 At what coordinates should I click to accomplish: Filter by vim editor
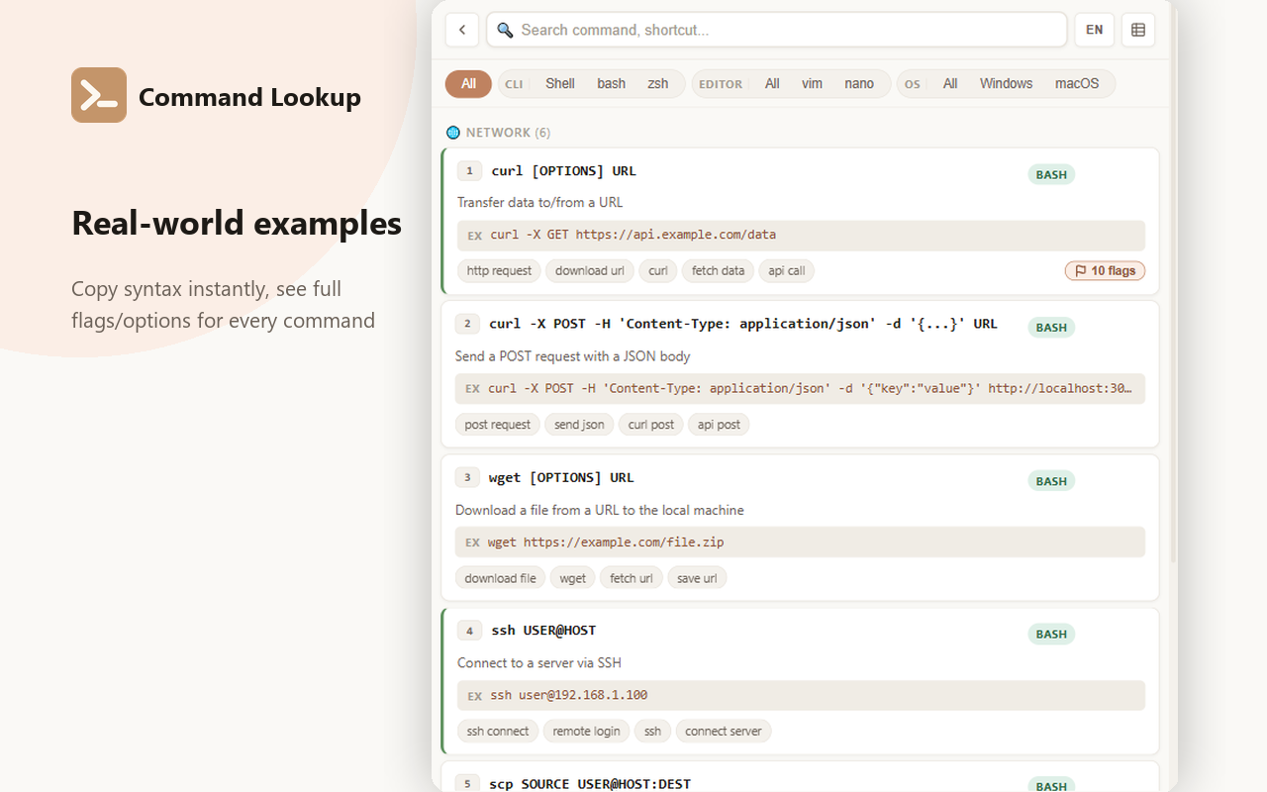813,84
